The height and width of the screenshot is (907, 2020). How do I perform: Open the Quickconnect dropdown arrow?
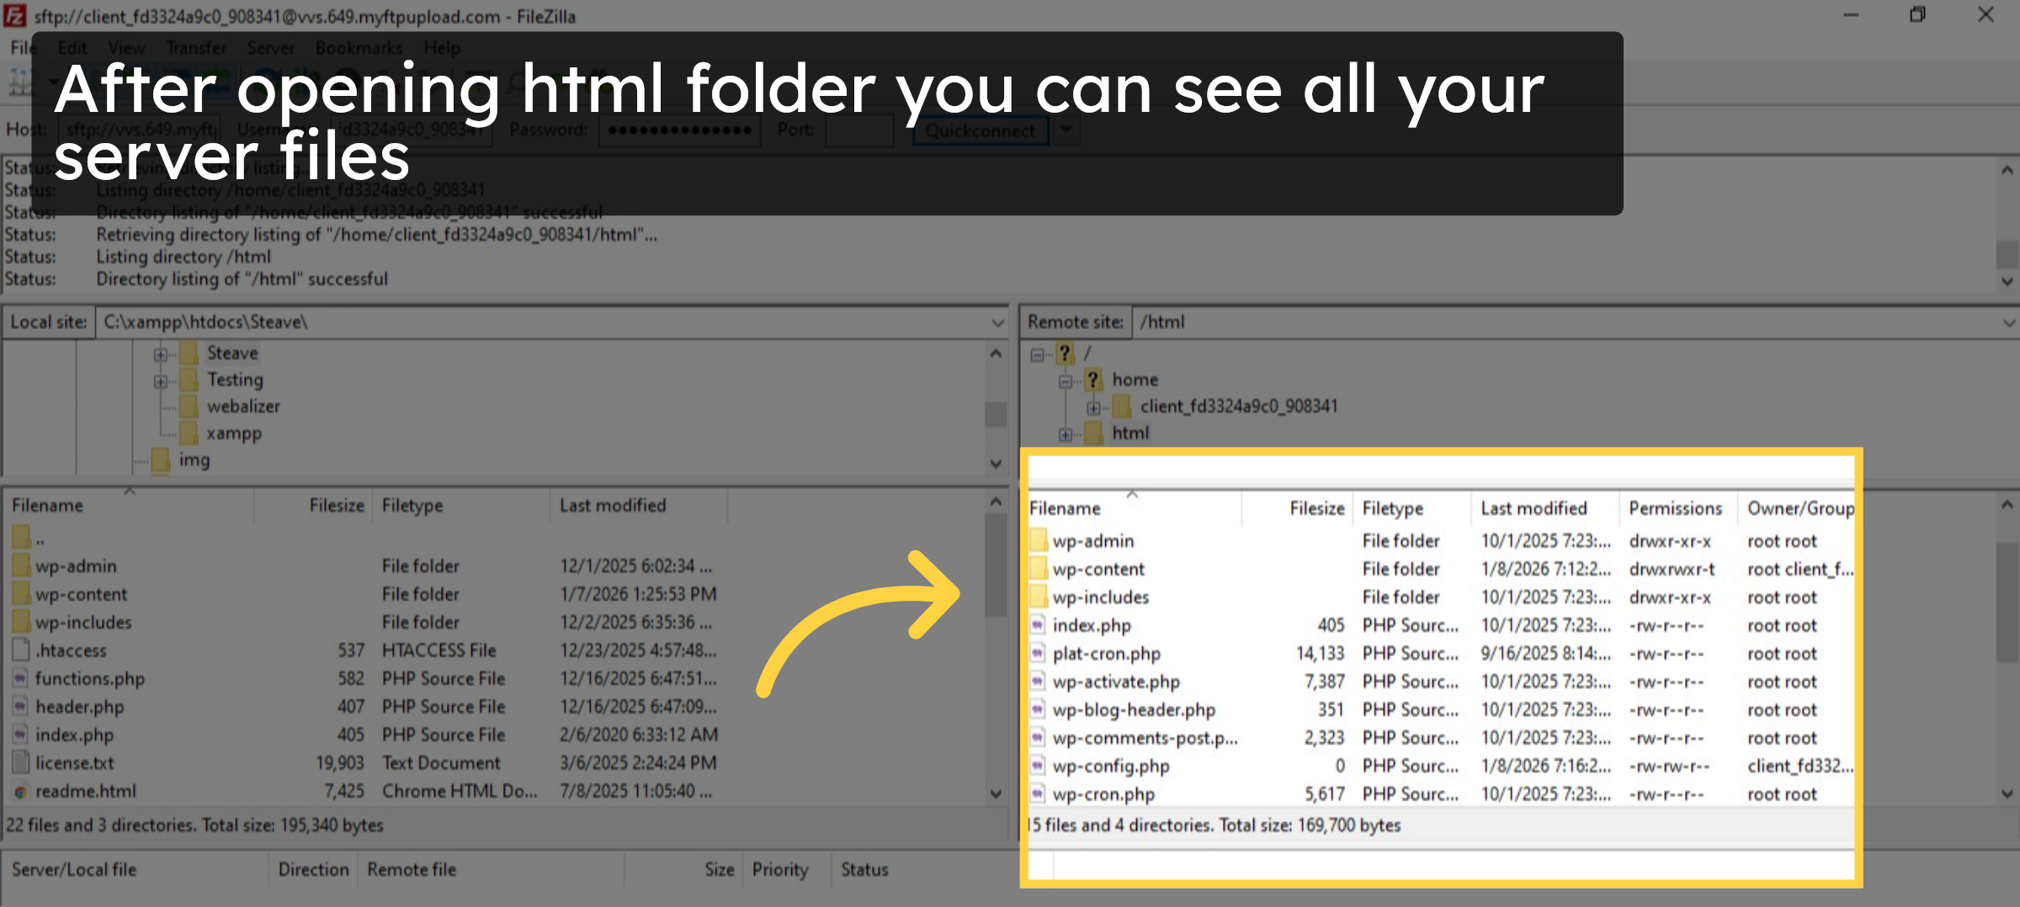pyautogui.click(x=1065, y=130)
